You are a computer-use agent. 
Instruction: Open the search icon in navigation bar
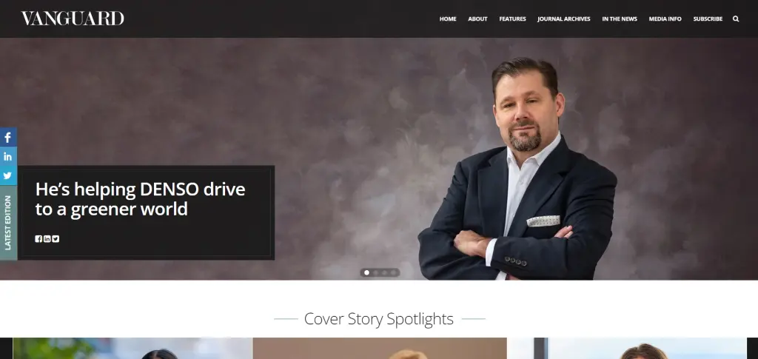coord(736,19)
